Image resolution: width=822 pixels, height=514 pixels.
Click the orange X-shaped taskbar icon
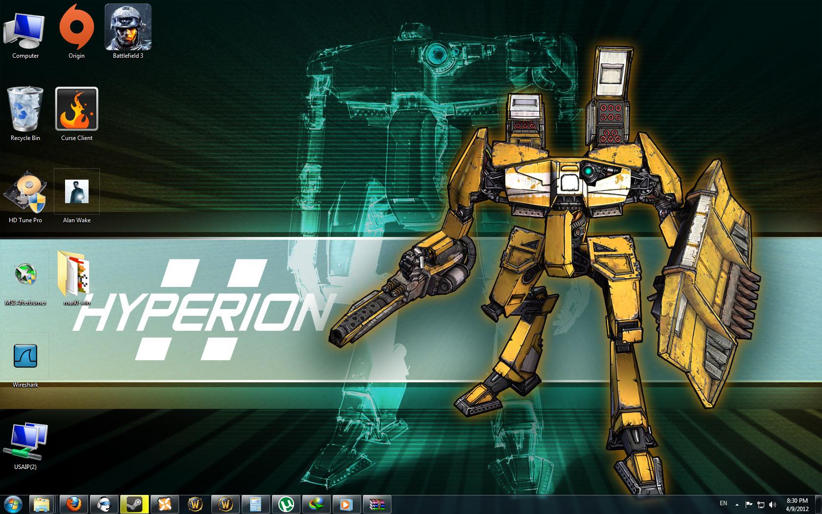164,504
